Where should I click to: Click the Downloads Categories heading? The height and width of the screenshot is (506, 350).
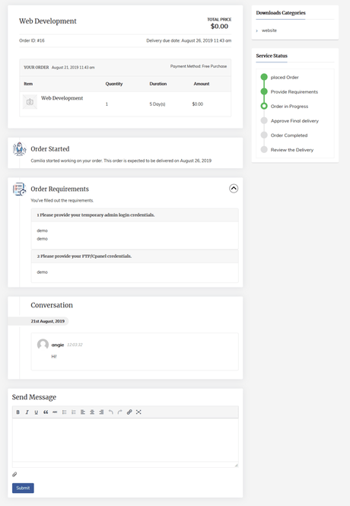(281, 13)
